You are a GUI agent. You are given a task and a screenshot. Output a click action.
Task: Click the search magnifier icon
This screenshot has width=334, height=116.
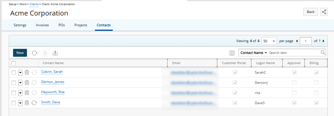click(323, 53)
